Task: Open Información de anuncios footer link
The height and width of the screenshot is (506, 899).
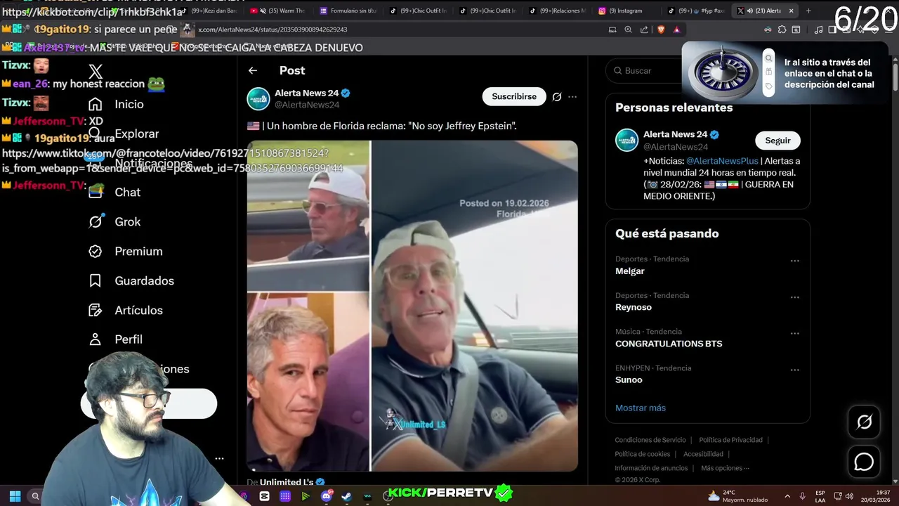Action: (x=651, y=468)
